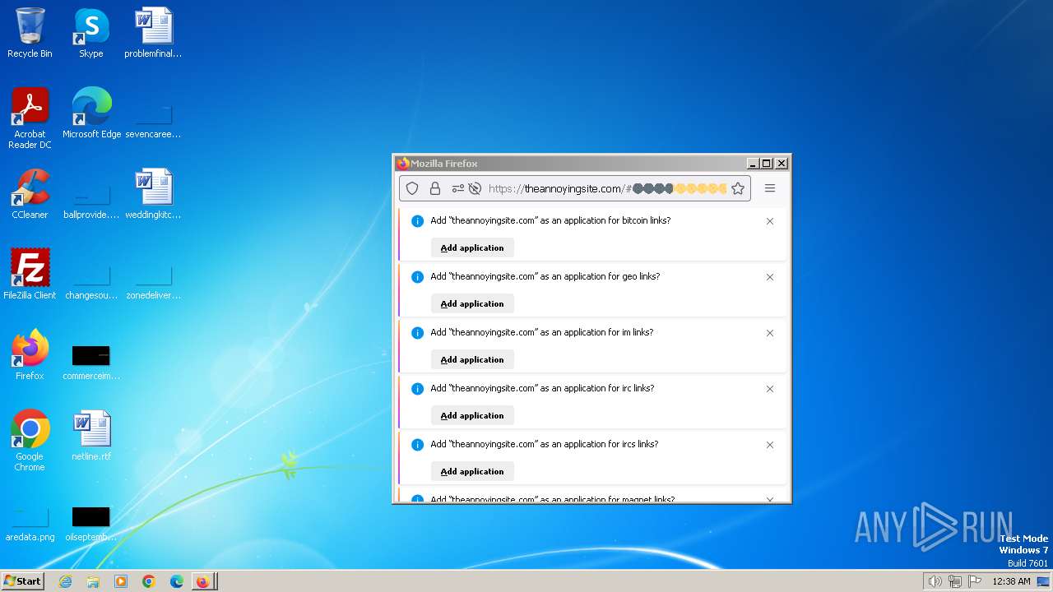Open the netline.rtf document
The image size is (1053, 592).
(91, 436)
